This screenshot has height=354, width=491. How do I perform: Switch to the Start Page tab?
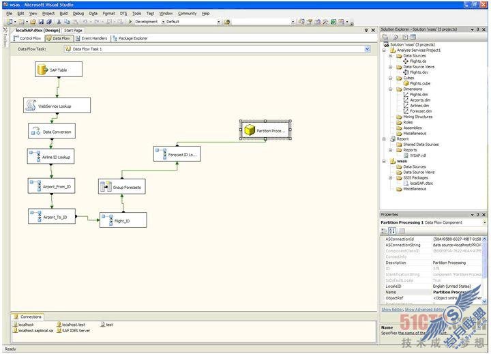[73, 31]
